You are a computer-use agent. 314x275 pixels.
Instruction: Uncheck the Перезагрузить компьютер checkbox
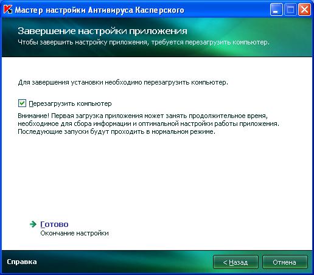22,103
